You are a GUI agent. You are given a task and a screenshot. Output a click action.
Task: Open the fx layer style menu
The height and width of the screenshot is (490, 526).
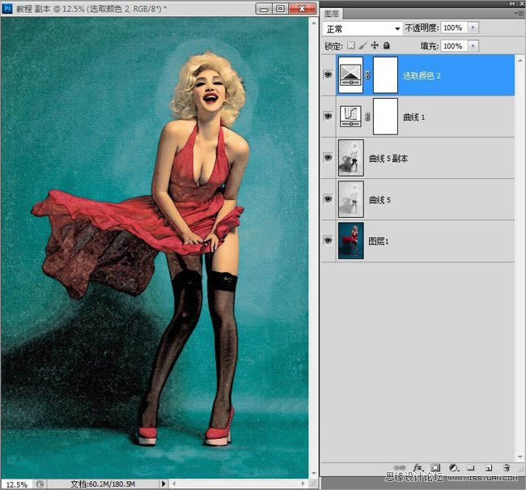(418, 467)
